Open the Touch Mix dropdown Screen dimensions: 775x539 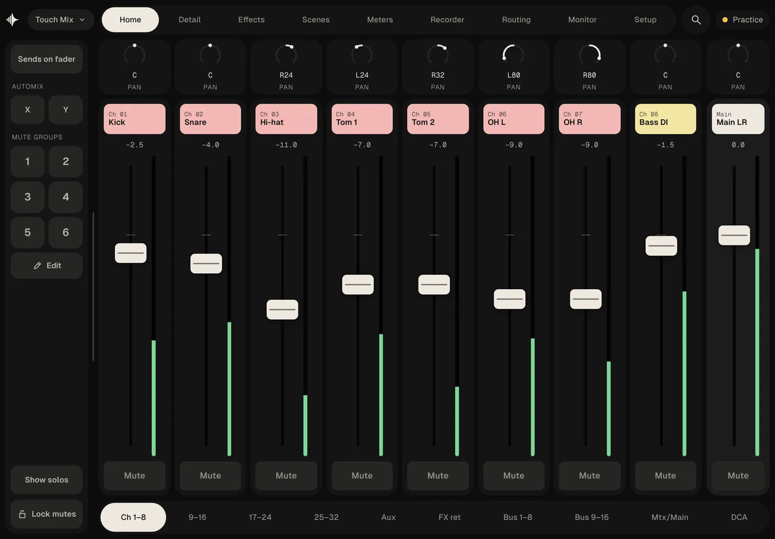click(60, 20)
